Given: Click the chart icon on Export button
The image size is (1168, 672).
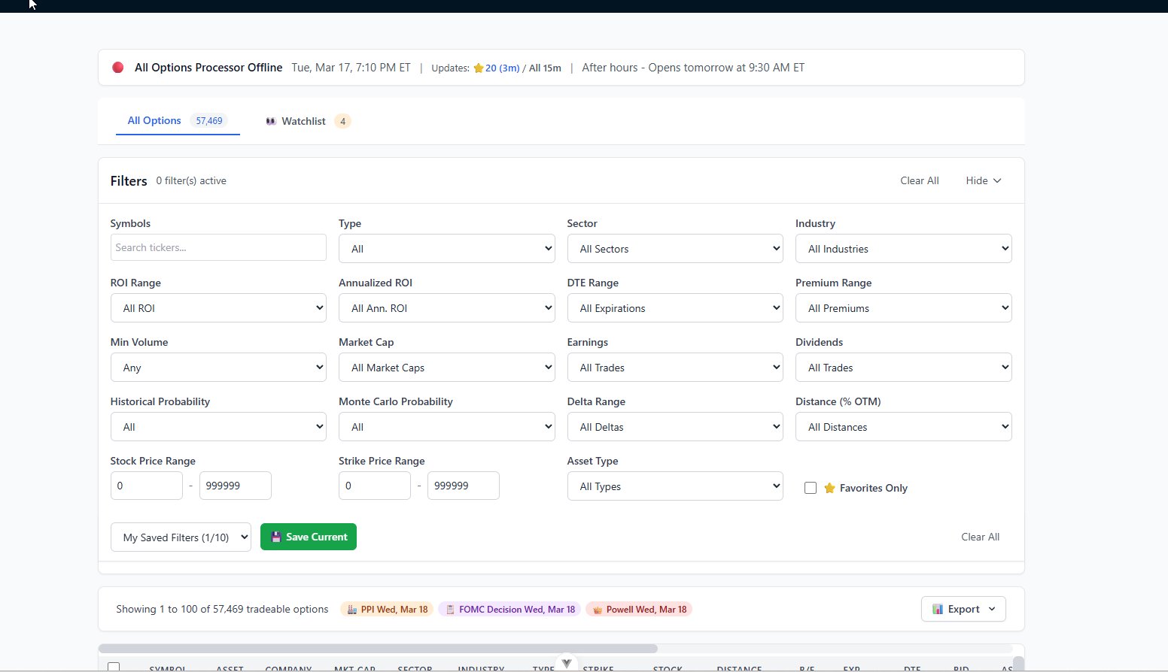Looking at the screenshot, I should (938, 610).
